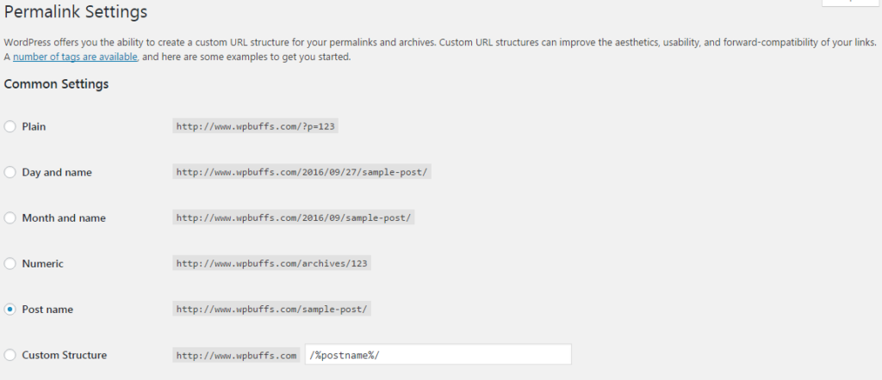Click the 2016/09/sample-post example URL

[x=295, y=218]
